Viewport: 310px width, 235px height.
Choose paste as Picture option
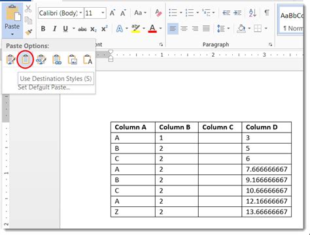coord(72,59)
